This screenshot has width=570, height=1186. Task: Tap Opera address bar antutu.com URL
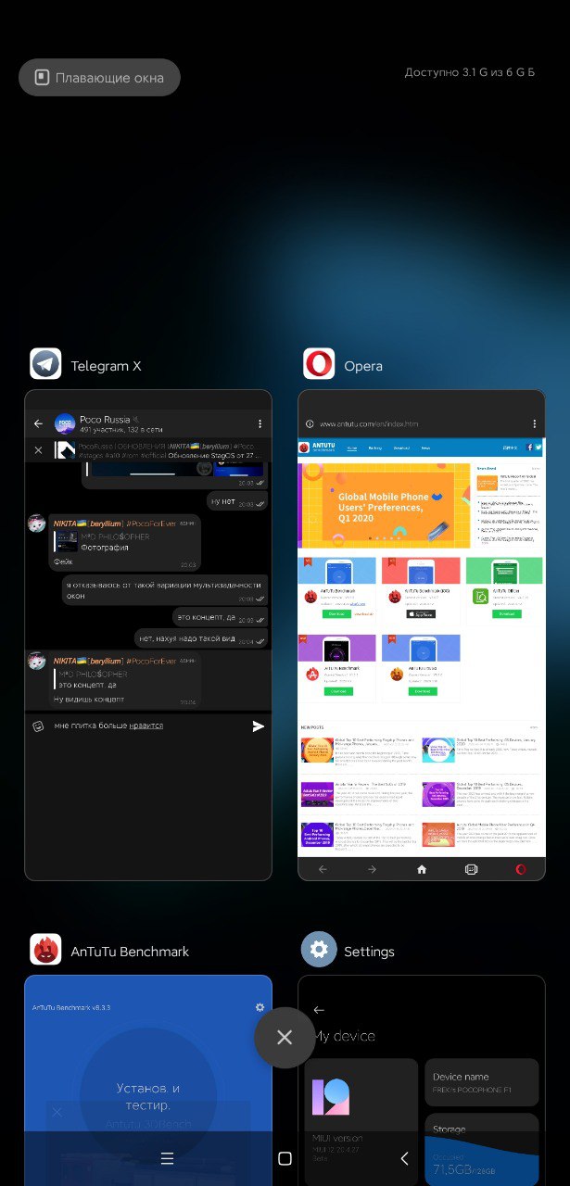pyautogui.click(x=369, y=424)
